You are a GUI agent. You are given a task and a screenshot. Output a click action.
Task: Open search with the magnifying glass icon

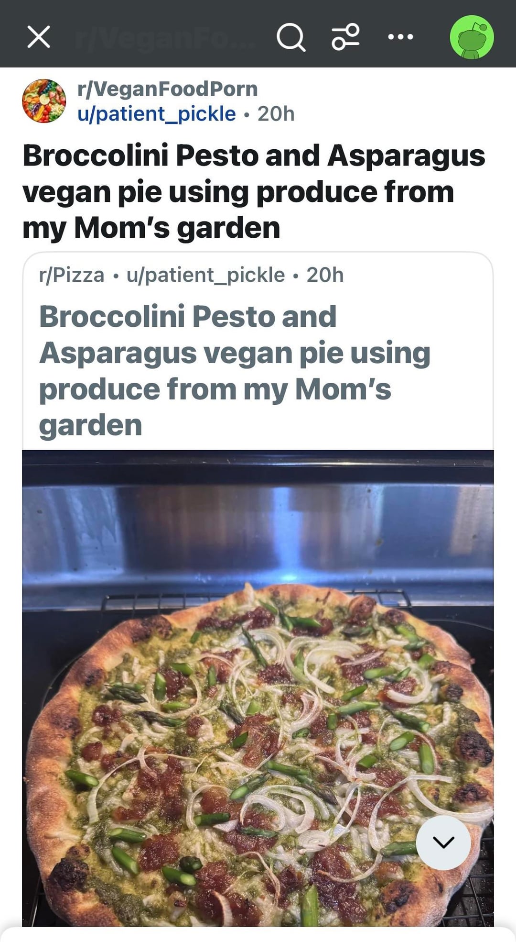click(x=290, y=37)
